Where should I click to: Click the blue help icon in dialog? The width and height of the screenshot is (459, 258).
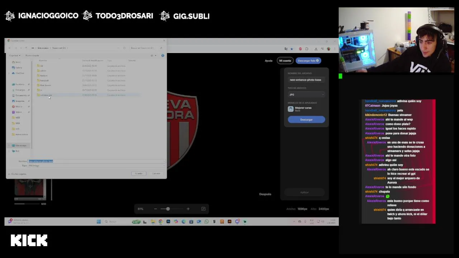(x=162, y=56)
